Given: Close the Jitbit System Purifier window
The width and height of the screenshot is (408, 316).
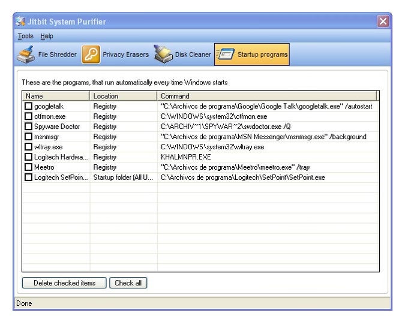Looking at the screenshot, I should point(383,22).
